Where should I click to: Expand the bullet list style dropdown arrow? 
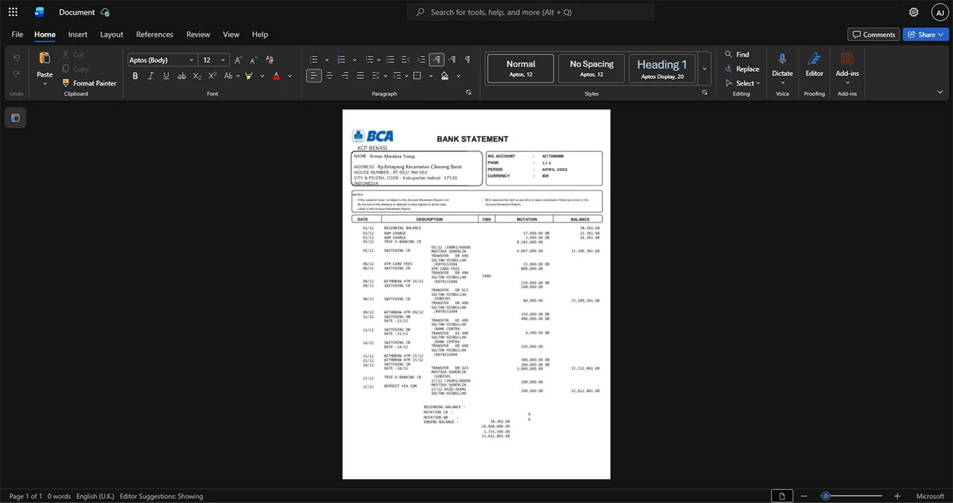[x=327, y=60]
